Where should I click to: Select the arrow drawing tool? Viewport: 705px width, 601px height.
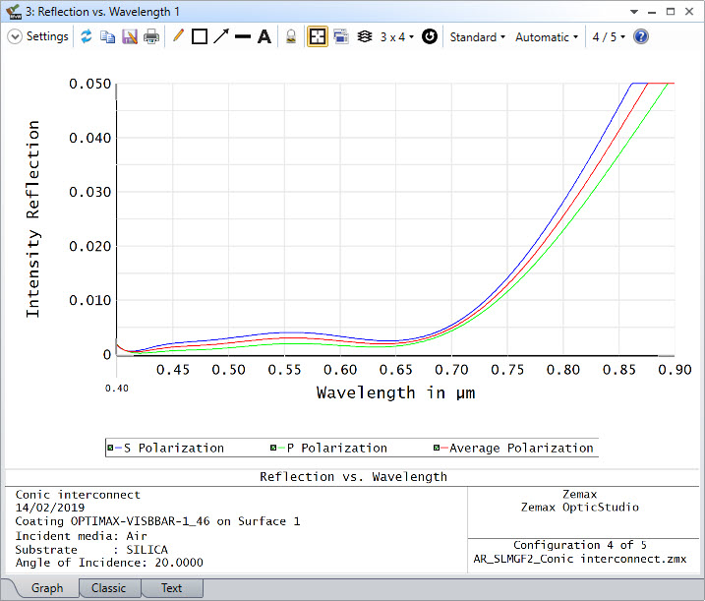(x=221, y=36)
